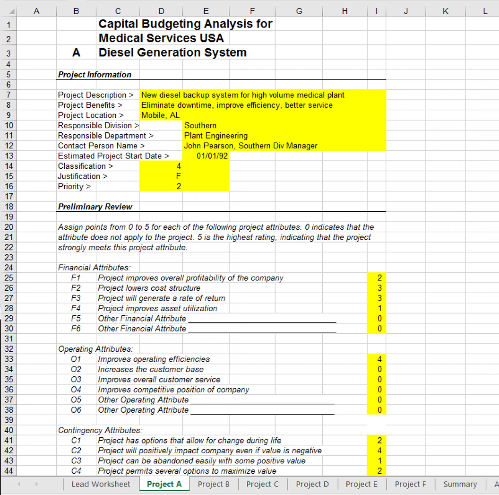499x495 pixels.
Task: Select the Eliminate downtime benefits cell
Action: tap(263, 105)
